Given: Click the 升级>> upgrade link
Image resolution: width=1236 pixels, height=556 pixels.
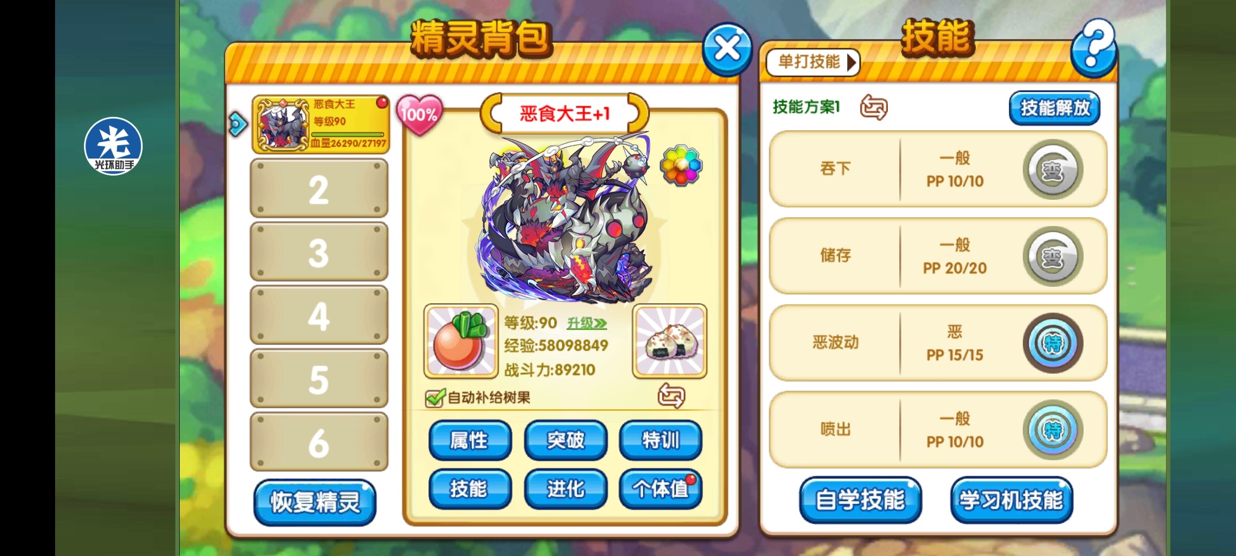Looking at the screenshot, I should [587, 323].
